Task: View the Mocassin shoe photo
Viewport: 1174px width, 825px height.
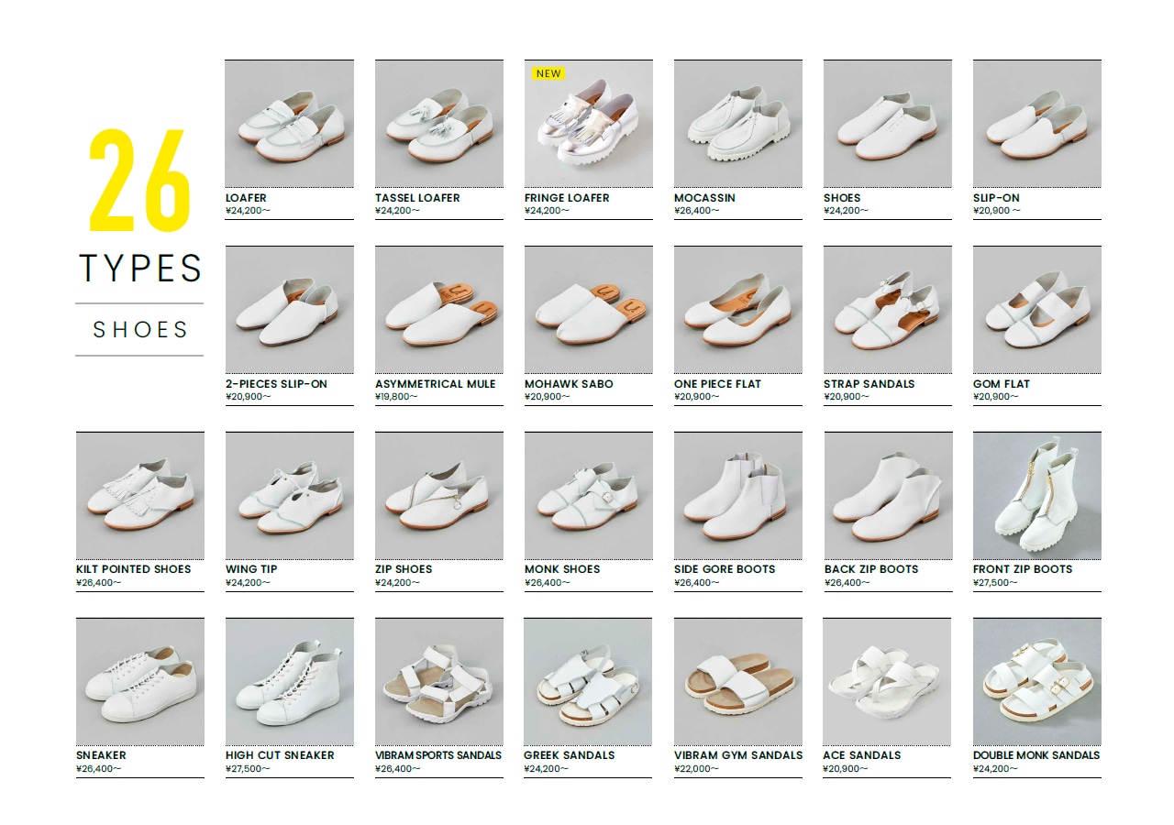Action: coord(738,125)
